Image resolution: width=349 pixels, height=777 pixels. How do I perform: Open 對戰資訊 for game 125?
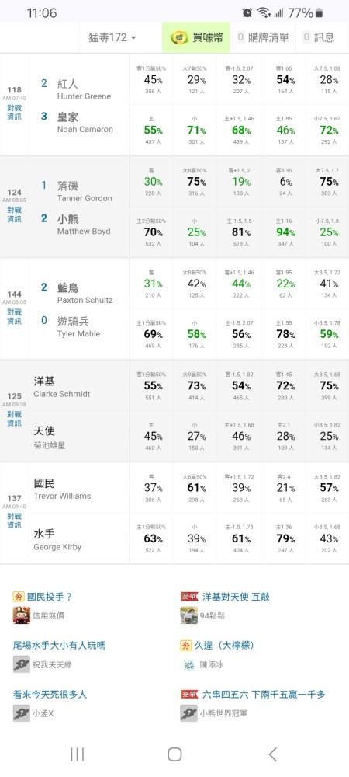click(x=14, y=419)
